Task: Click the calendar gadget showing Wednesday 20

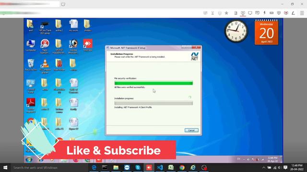Action: [x=267, y=32]
